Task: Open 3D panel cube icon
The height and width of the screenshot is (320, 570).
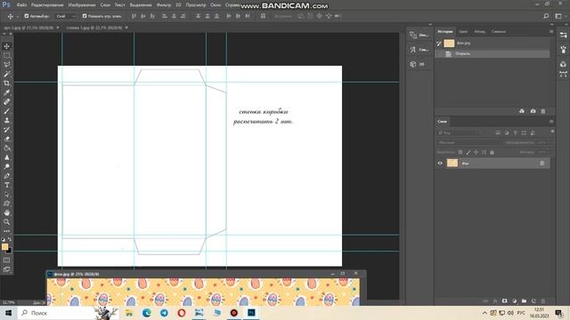Action: [413, 64]
